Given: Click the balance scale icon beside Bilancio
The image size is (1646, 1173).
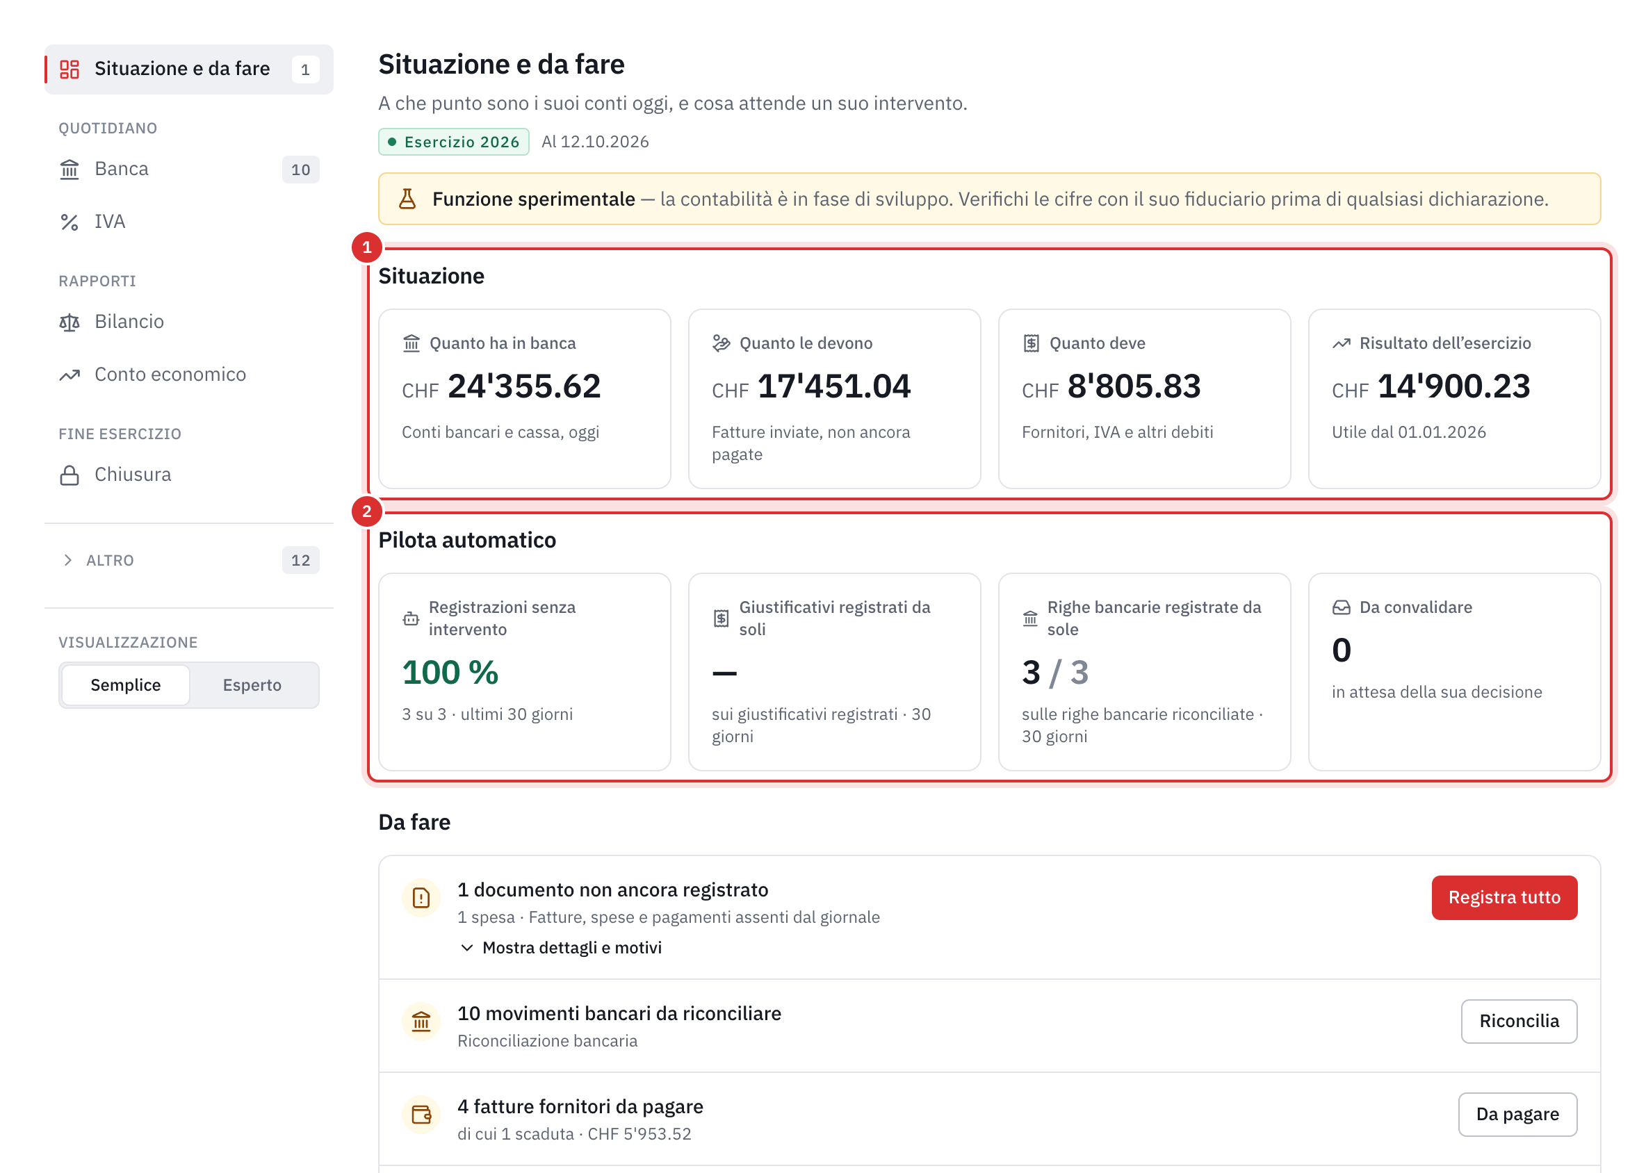Looking at the screenshot, I should [x=70, y=322].
